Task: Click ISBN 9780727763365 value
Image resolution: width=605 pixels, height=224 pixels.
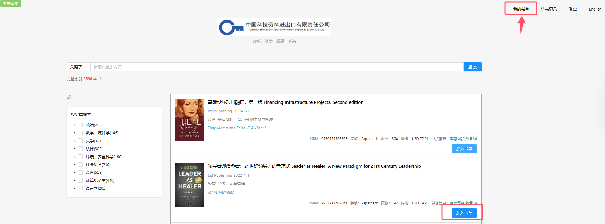Action: pos(334,139)
